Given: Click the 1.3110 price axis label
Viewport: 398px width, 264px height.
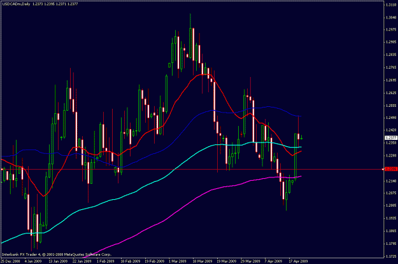Looking at the screenshot, I should click(x=391, y=5).
